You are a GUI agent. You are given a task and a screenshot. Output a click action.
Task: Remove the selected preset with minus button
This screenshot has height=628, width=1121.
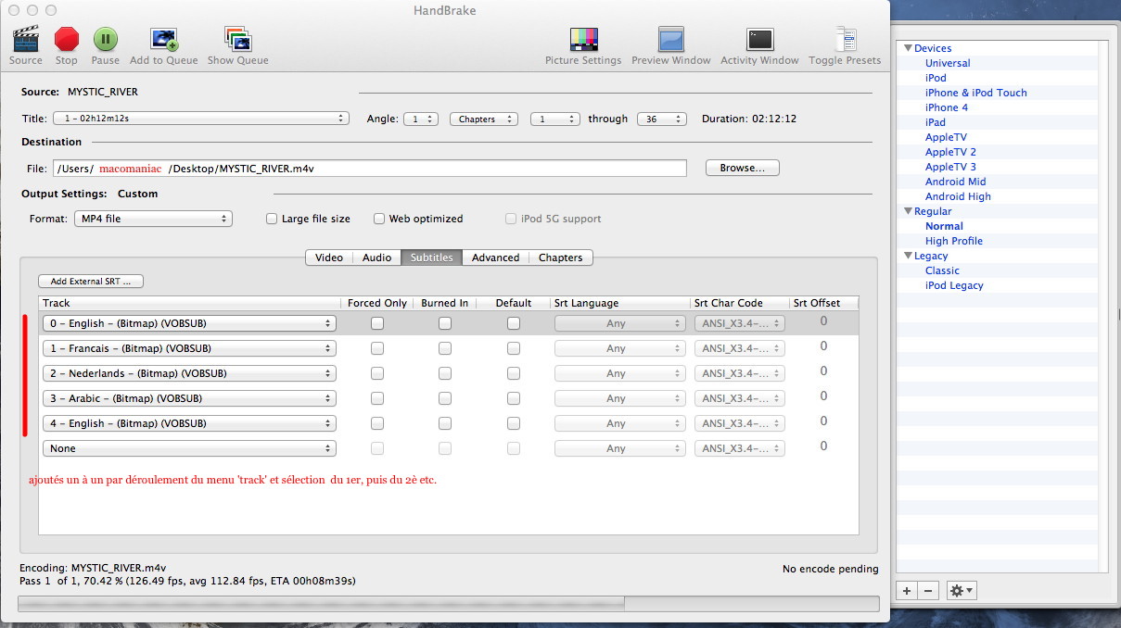click(x=928, y=590)
